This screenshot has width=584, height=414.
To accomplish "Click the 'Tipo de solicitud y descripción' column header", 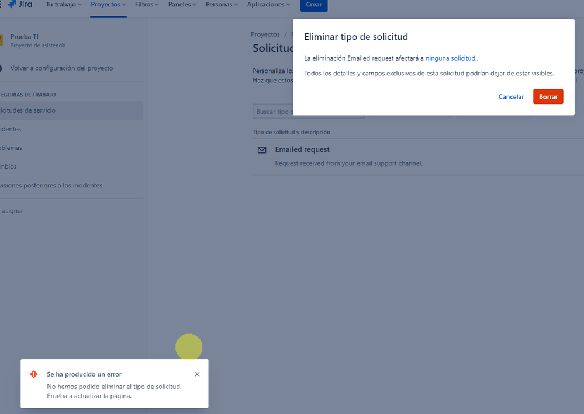I will tap(291, 132).
